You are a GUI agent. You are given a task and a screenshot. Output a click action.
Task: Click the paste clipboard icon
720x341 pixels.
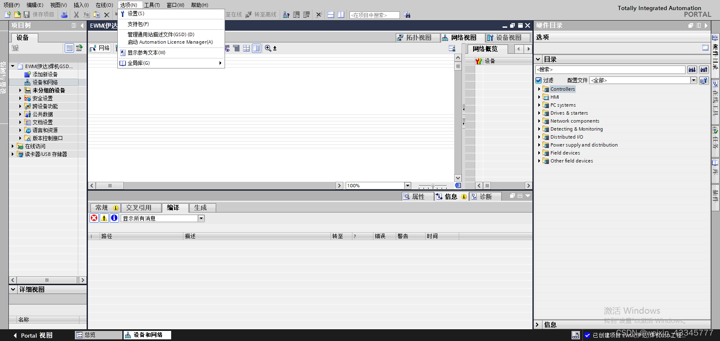96,15
